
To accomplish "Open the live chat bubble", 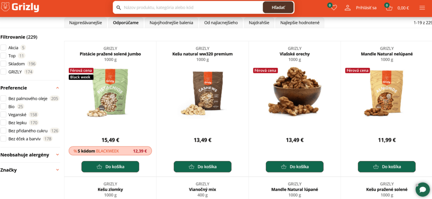I will click(423, 189).
